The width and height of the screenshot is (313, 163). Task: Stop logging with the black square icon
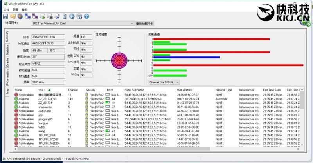pyautogui.click(x=50, y=16)
